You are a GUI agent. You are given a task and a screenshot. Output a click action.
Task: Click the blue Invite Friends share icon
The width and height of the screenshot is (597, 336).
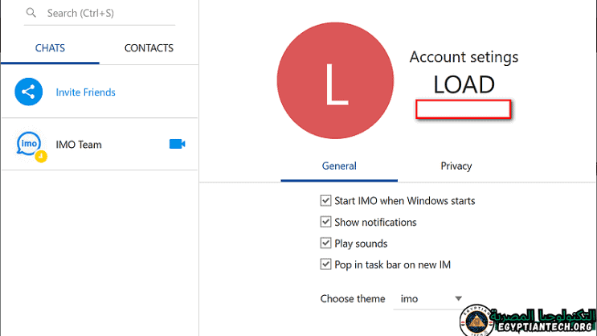pos(29,92)
